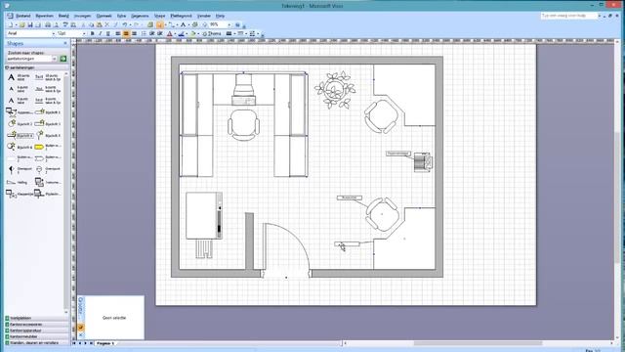Click the Redo arrow icon
This screenshot has width=625, height=352.
pos(136,24)
